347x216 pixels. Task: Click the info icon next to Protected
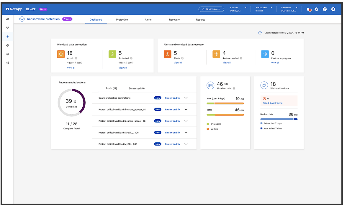tap(131, 58)
